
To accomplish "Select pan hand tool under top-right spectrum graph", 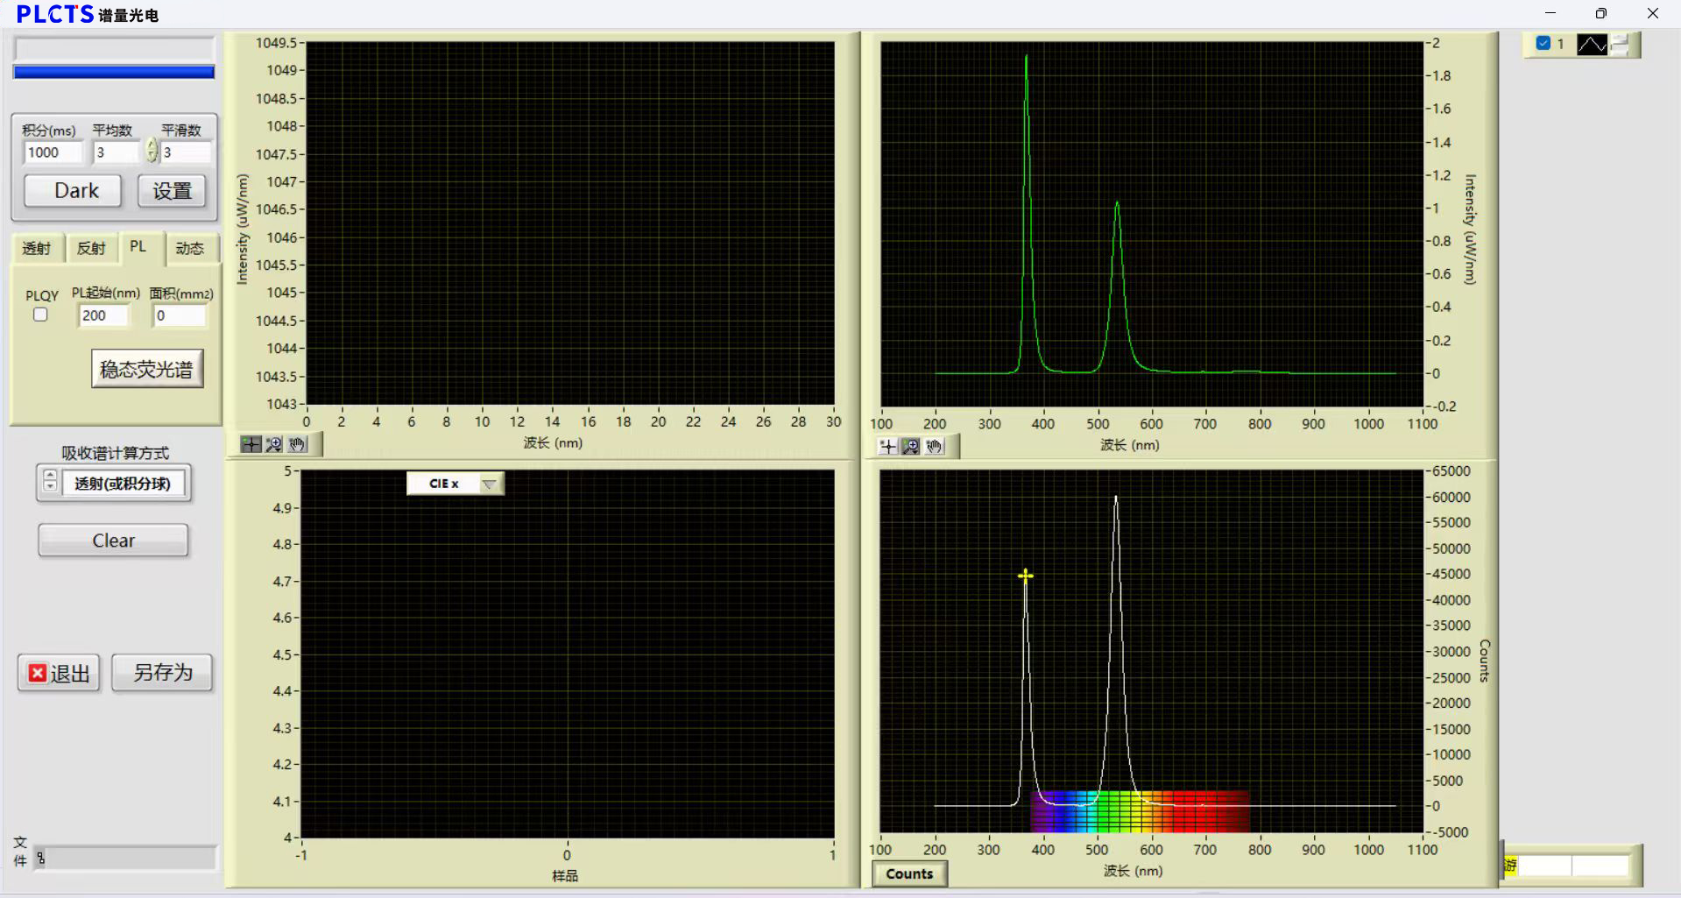I will click(x=935, y=447).
